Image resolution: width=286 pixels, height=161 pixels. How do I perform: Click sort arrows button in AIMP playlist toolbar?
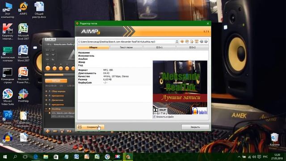[69, 131]
